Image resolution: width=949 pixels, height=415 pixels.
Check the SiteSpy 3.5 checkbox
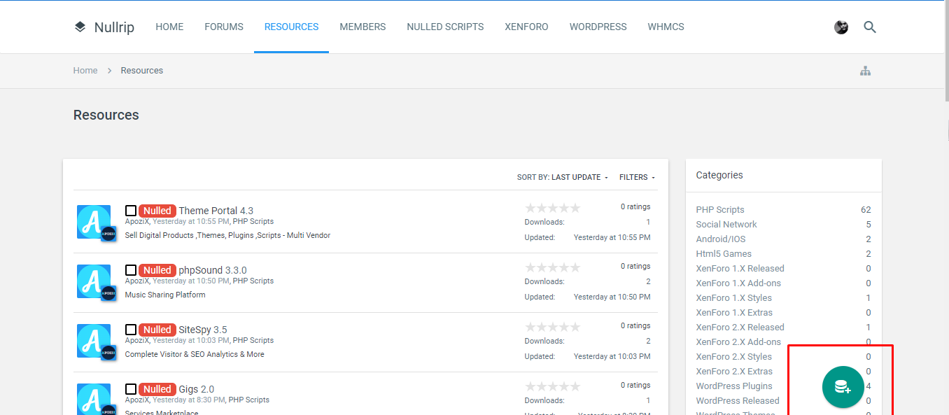click(131, 330)
